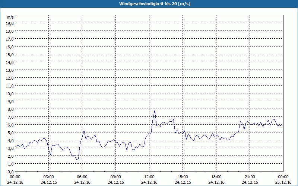Click the lowest wind speed dip before 06:00
Image resolution: width=298 pixels, height=186 pixels.
click(x=77, y=160)
